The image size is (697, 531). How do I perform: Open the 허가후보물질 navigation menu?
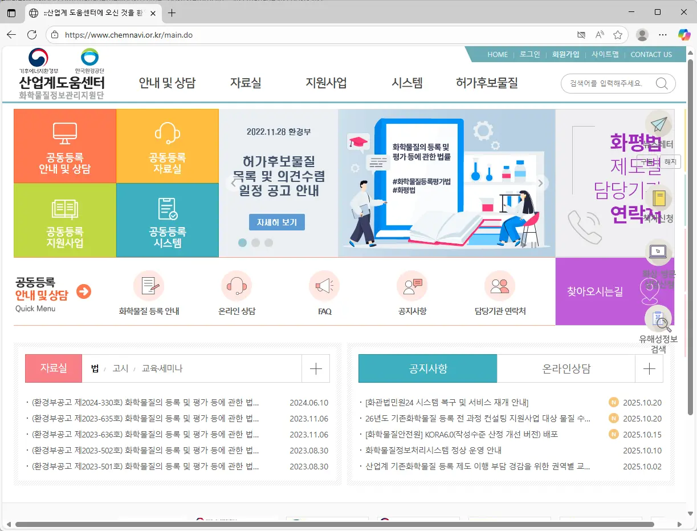pyautogui.click(x=487, y=83)
